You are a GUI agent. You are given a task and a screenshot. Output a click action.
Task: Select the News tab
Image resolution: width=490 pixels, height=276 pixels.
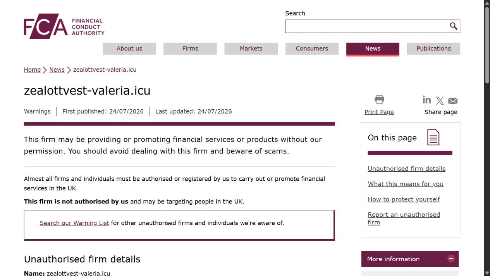point(373,49)
